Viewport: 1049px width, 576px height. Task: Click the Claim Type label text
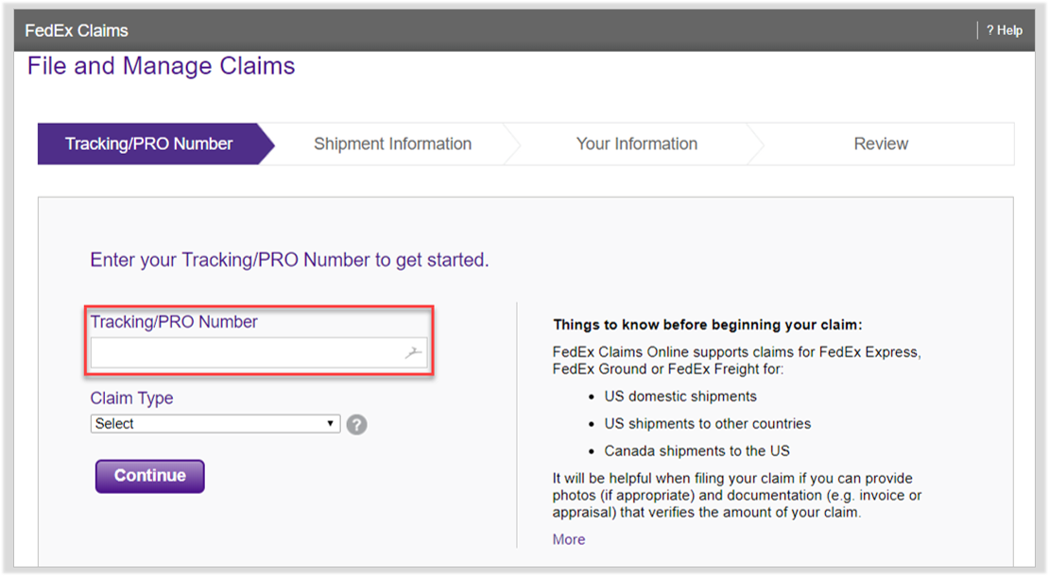[131, 398]
